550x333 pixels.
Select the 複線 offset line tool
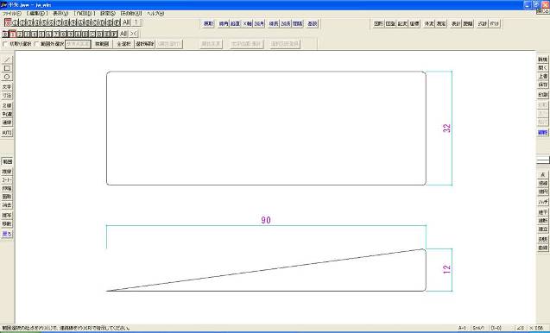point(7,172)
